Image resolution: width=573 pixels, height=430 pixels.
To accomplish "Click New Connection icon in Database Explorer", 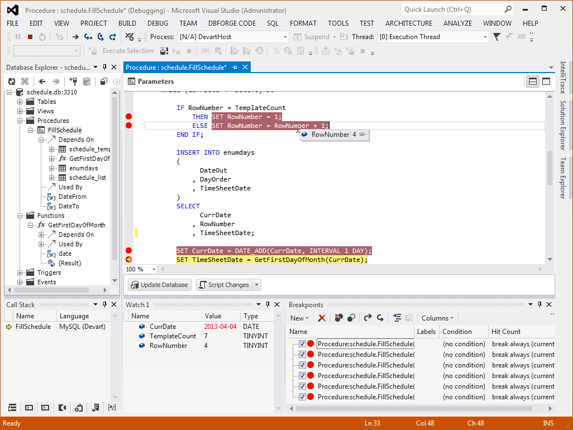I will 73,82.
